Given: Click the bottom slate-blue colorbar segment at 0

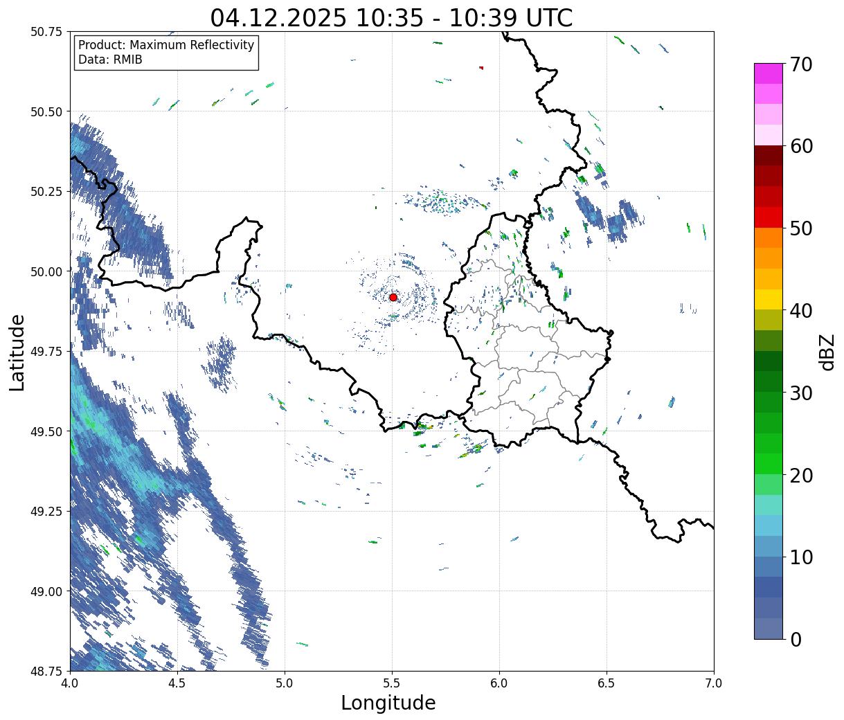Looking at the screenshot, I should (769, 628).
